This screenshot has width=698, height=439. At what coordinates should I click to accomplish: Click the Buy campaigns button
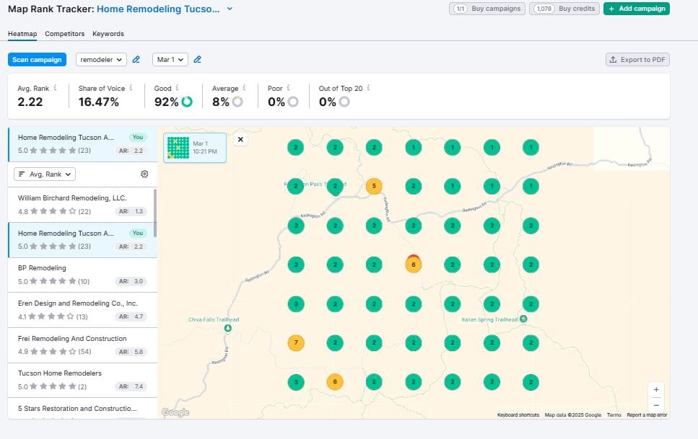pos(487,9)
